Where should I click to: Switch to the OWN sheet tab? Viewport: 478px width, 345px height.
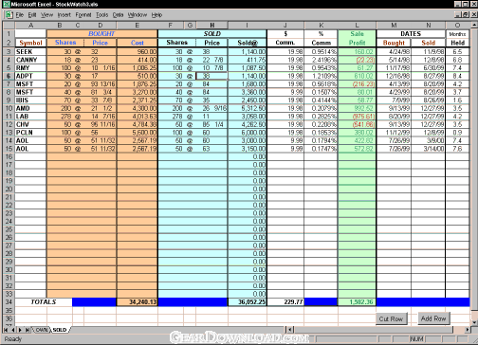(42, 330)
